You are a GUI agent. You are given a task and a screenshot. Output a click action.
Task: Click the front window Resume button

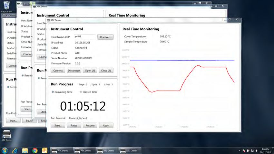point(90,125)
